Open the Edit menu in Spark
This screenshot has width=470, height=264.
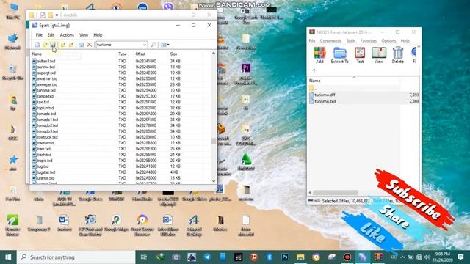point(51,35)
